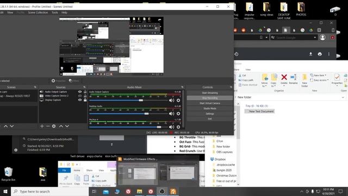Image resolution: width=348 pixels, height=196 pixels.
Task: Select Display Capture in Sources list
Action: click(x=53, y=100)
